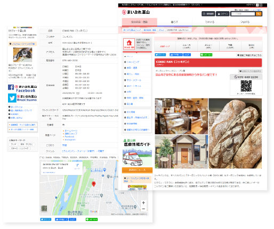274x229 pixels.
Task: Open the 暮らす navigation tab
Action: pyautogui.click(x=174, y=22)
